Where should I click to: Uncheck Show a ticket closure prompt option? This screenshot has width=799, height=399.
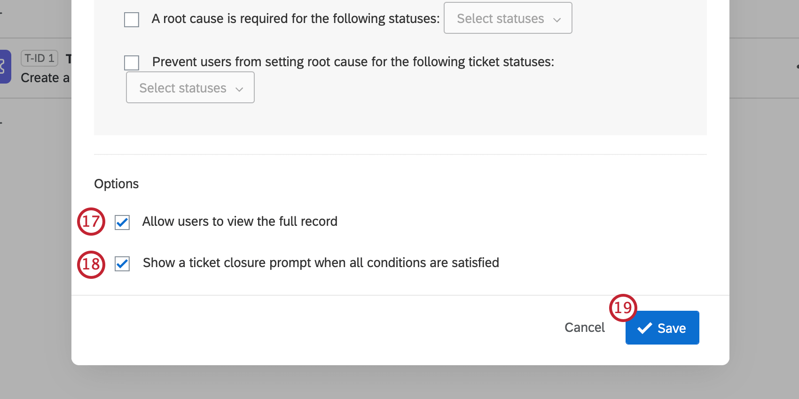122,264
